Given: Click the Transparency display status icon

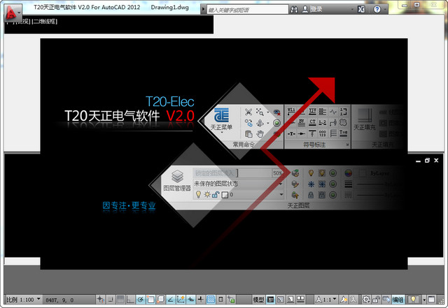Looking at the screenshot, I should 211,299.
